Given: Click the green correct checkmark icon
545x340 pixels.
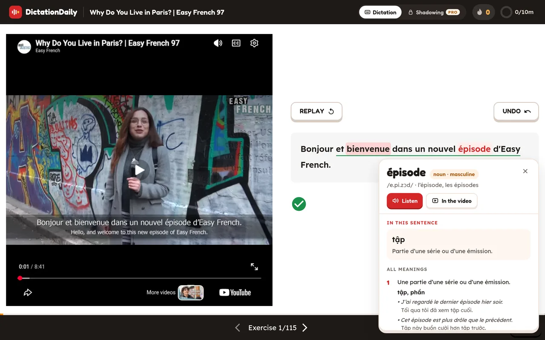Looking at the screenshot, I should [299, 204].
